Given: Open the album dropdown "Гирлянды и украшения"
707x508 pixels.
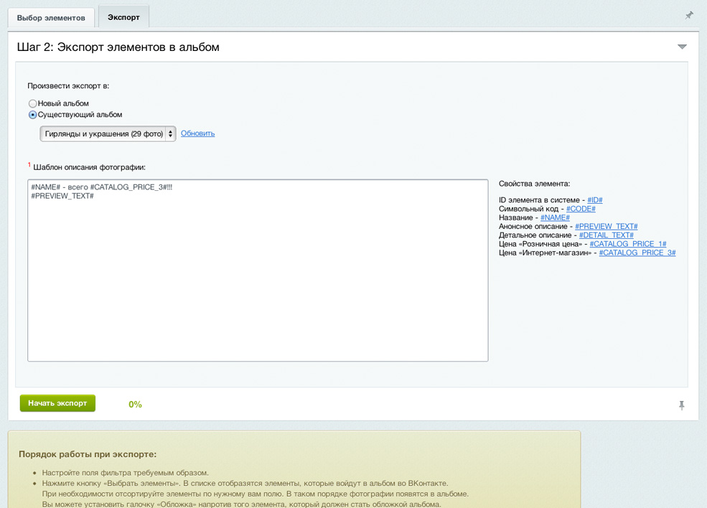Looking at the screenshot, I should point(108,134).
